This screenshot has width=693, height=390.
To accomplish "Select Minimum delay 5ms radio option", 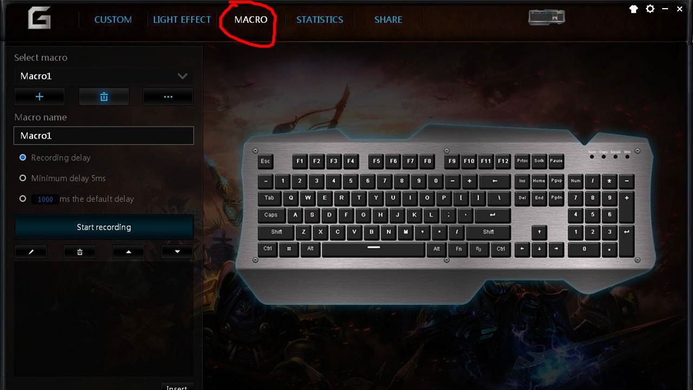I will click(23, 178).
